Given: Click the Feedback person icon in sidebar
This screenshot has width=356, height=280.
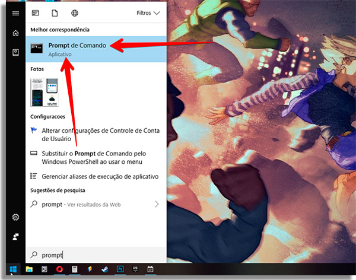Looking at the screenshot, I should (15, 237).
